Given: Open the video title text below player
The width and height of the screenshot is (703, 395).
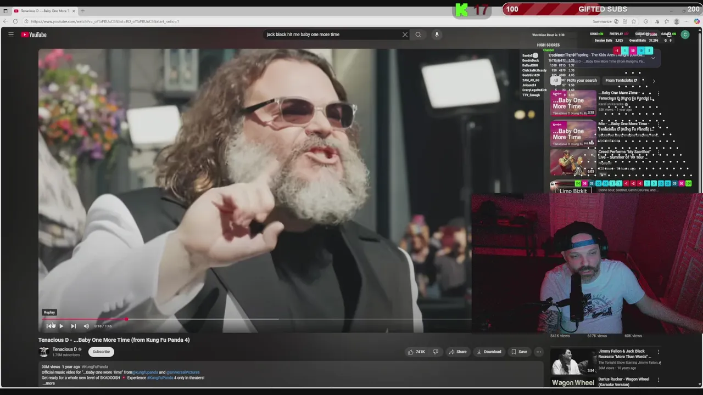Looking at the screenshot, I should click(x=114, y=340).
